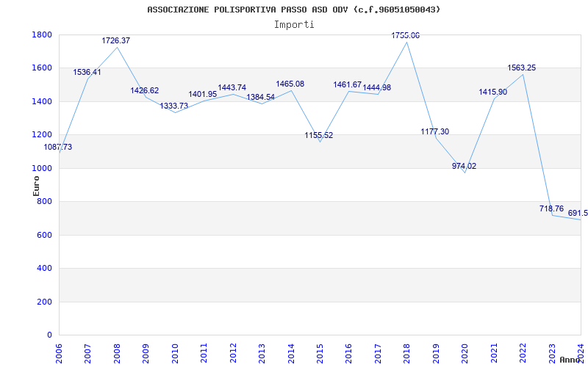Select the 1200 y-axis tick label
The image size is (588, 367).
[42, 135]
